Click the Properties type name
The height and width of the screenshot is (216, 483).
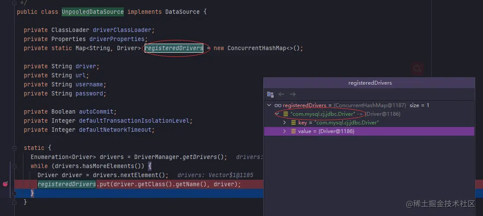pos(68,39)
